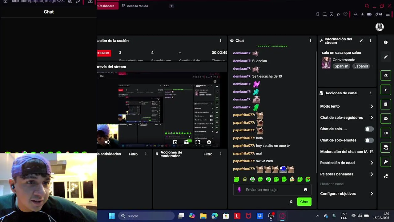The image size is (394, 222).
Task: Click Filtro in the Acciones de moderador panel
Action: pos(208,154)
